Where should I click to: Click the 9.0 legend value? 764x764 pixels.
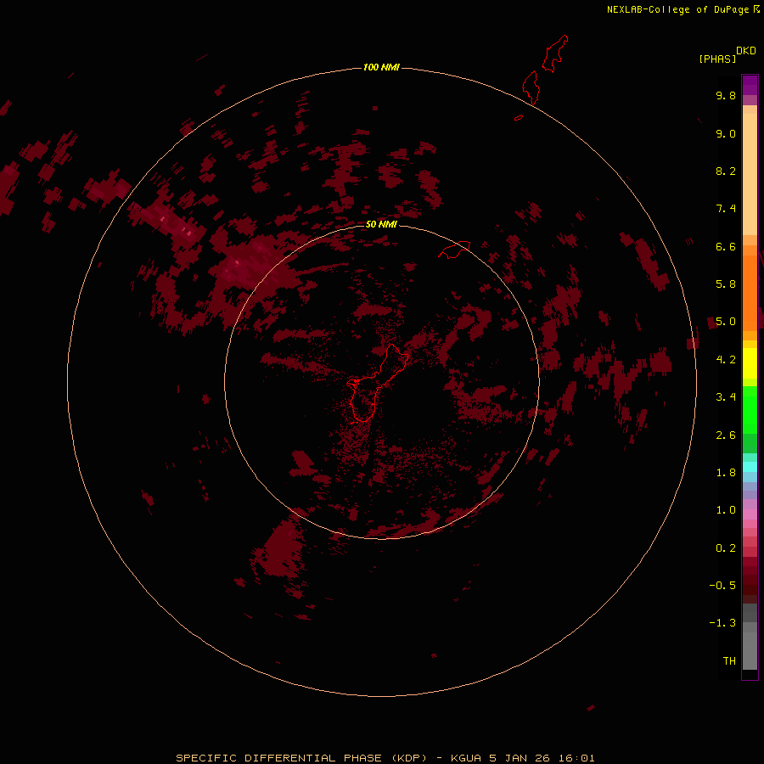tap(726, 133)
